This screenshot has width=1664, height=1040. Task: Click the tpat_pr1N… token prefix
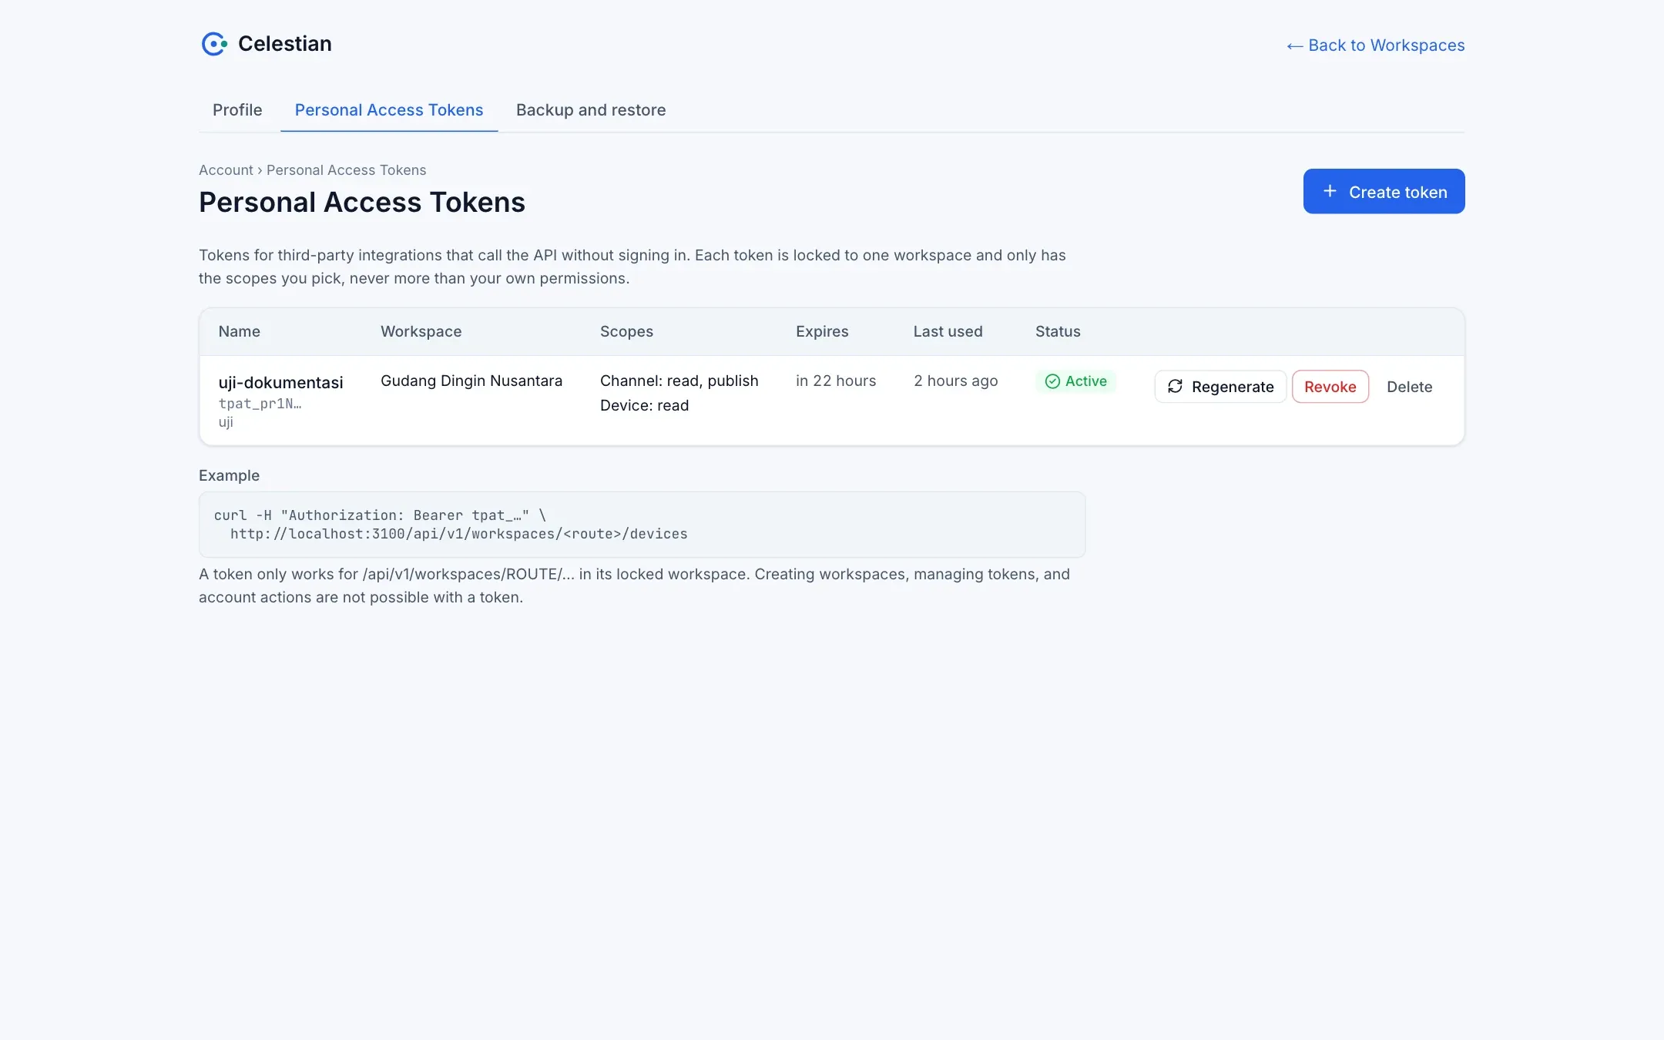(260, 404)
